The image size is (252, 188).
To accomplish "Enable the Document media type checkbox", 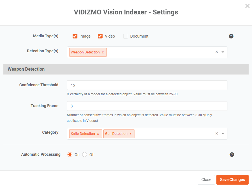I will click(125, 36).
